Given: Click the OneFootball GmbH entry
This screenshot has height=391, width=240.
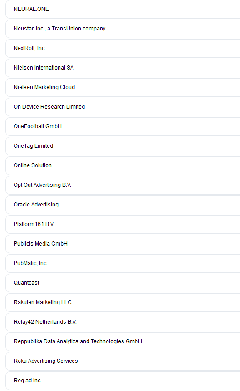Looking at the screenshot, I should click(123, 126).
